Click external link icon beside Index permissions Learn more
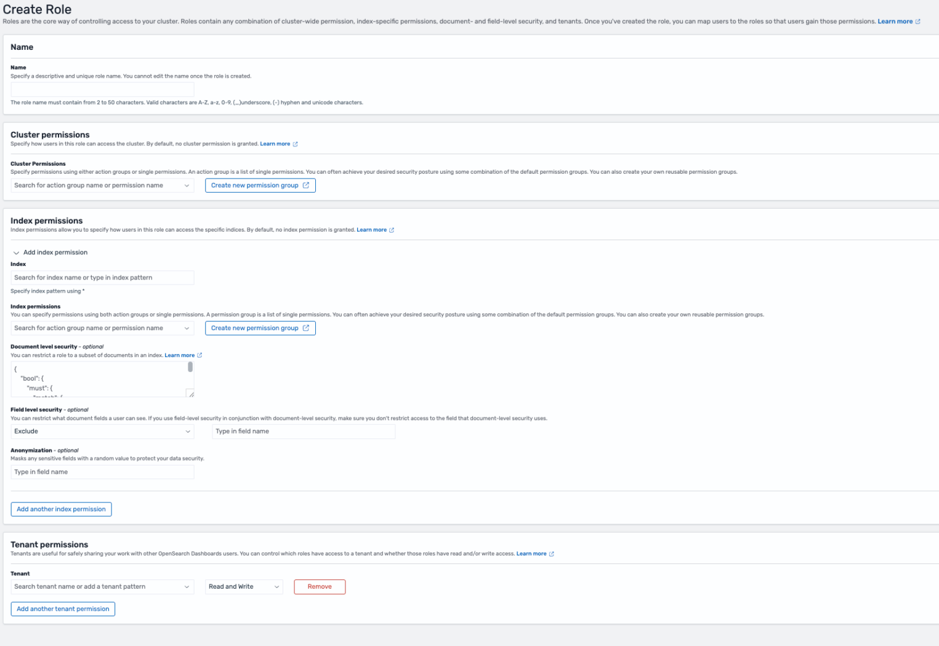 (x=392, y=230)
